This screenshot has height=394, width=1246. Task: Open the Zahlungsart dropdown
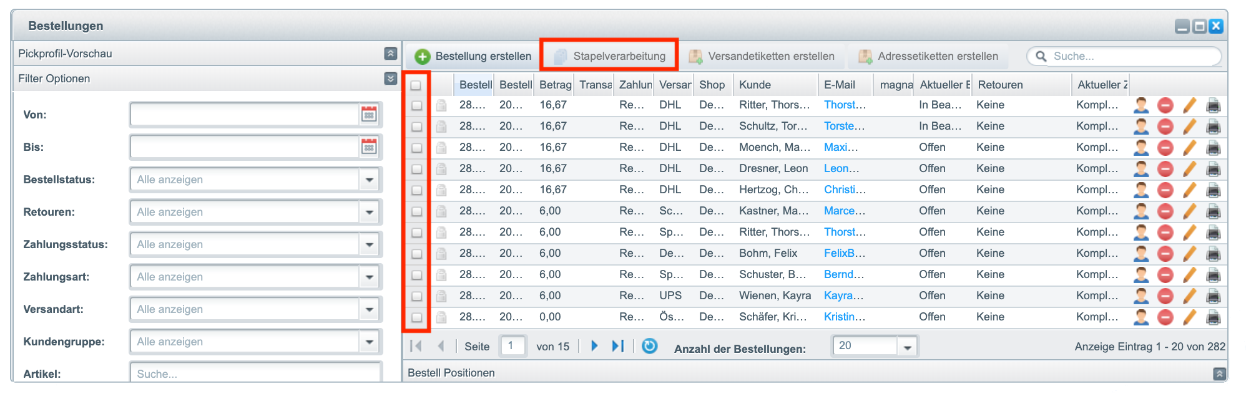(x=369, y=277)
